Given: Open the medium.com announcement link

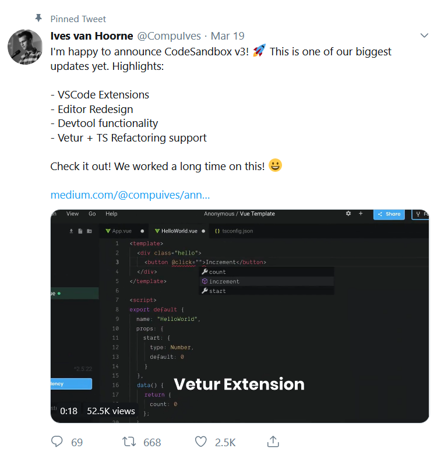Looking at the screenshot, I should (x=130, y=195).
